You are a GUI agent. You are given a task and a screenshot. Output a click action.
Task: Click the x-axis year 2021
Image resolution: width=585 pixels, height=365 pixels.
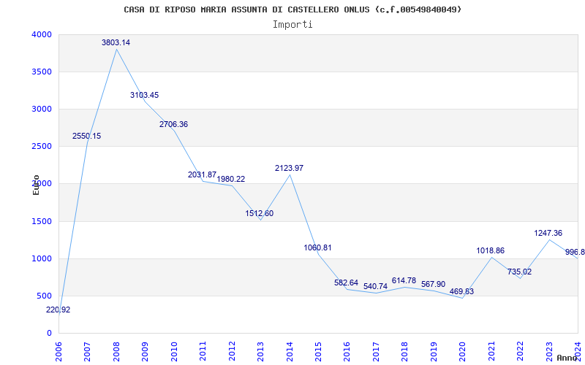tap(491, 352)
